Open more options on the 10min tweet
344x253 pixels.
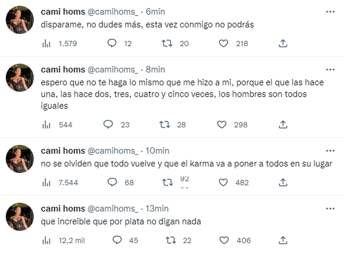coord(330,151)
